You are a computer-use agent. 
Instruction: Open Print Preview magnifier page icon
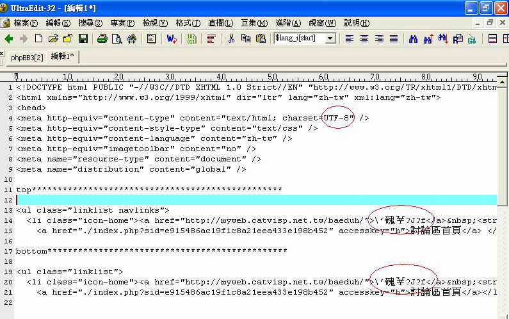point(117,39)
